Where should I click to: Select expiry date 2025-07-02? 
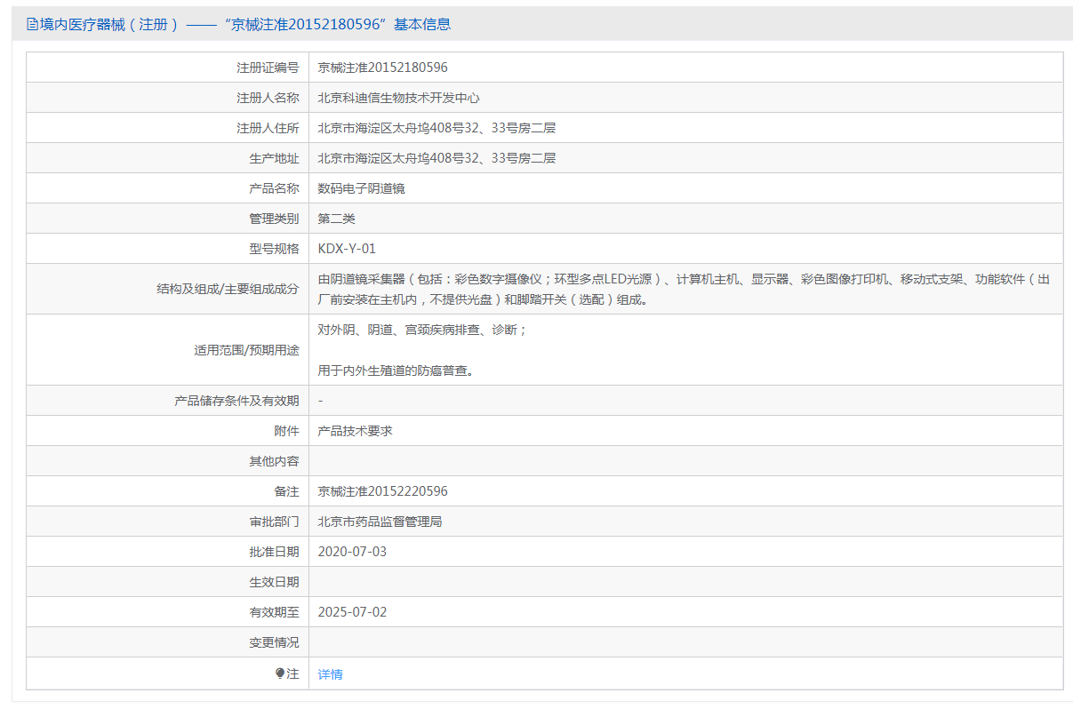click(352, 612)
